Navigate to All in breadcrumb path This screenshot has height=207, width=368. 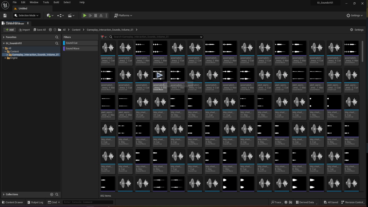pos(64,30)
